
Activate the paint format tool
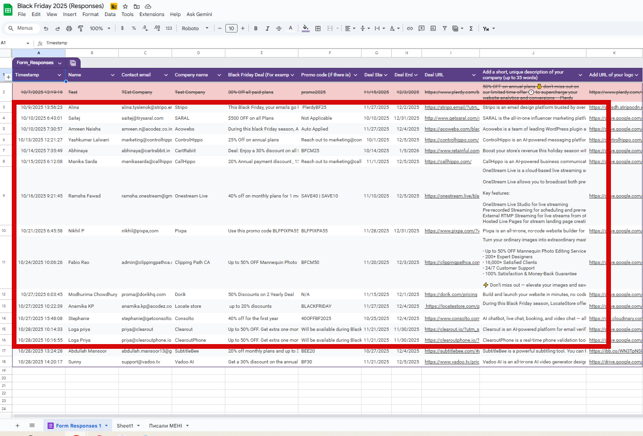(80, 28)
